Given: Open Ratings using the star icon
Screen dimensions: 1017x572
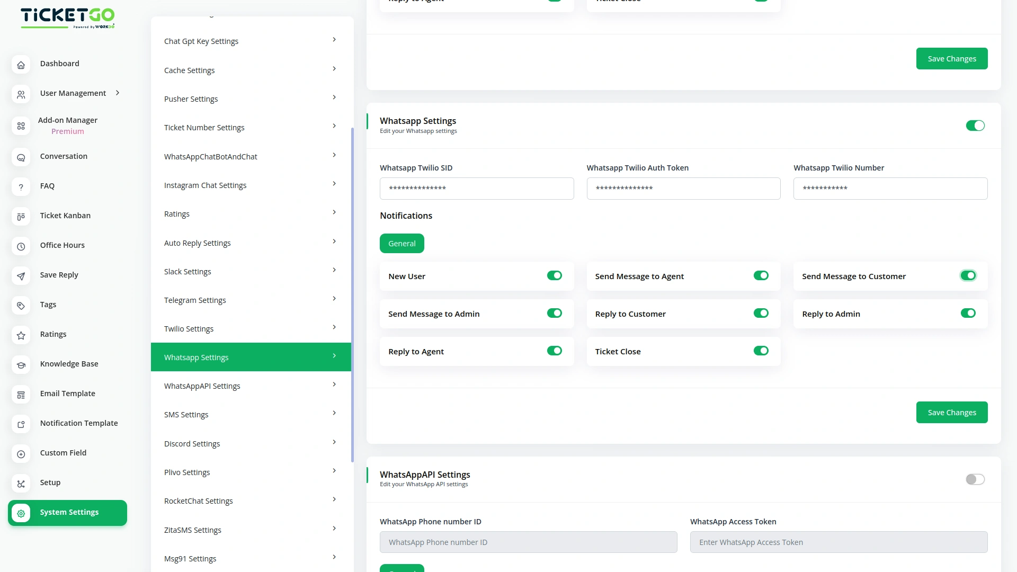Looking at the screenshot, I should coord(21,336).
